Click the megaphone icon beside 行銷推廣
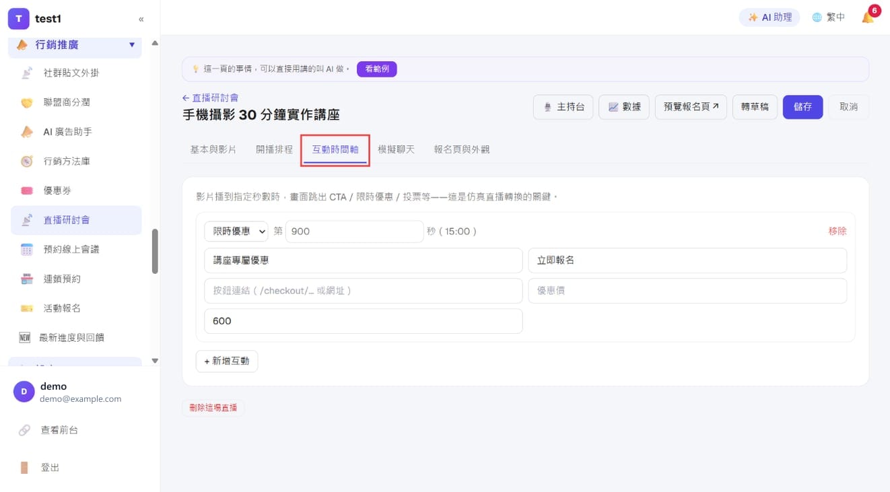The image size is (890, 492). click(22, 44)
